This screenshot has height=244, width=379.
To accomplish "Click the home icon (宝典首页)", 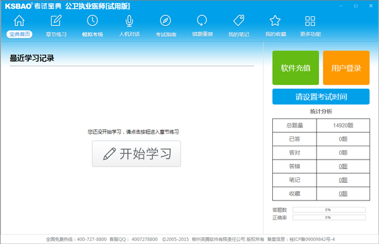I will coord(19,21).
